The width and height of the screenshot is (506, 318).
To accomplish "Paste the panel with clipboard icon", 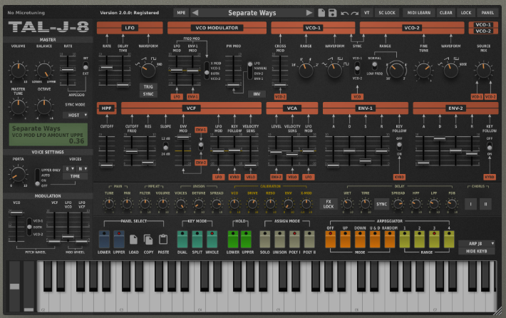I will point(163,240).
